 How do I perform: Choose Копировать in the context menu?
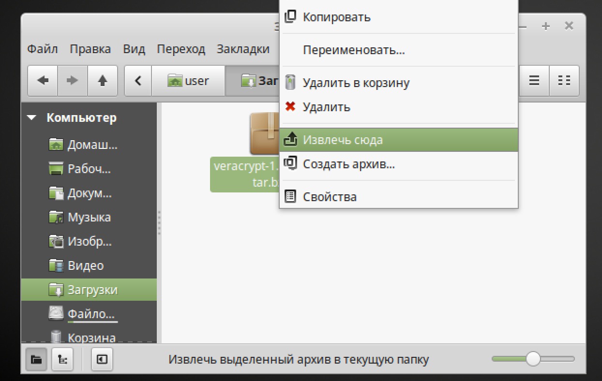click(399, 17)
